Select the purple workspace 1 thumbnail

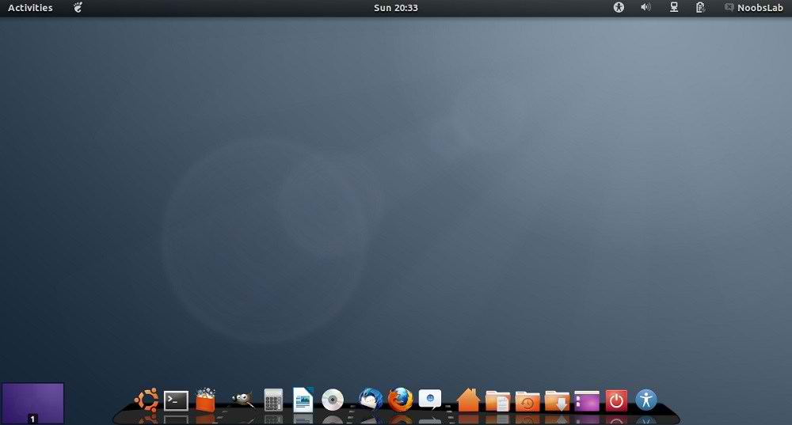coord(32,403)
